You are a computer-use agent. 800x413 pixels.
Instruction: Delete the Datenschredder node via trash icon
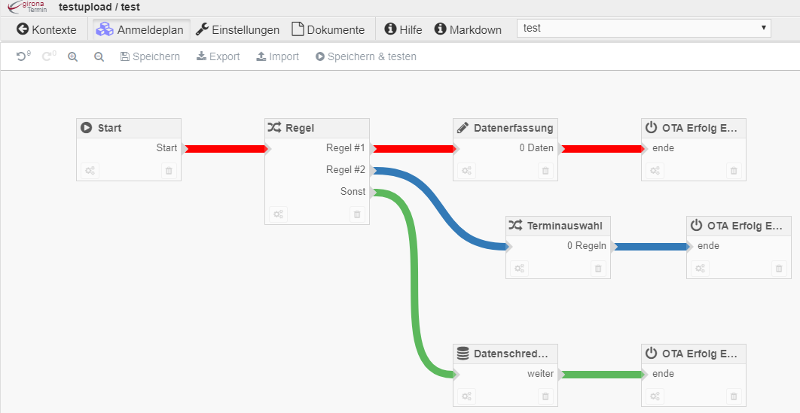click(545, 396)
